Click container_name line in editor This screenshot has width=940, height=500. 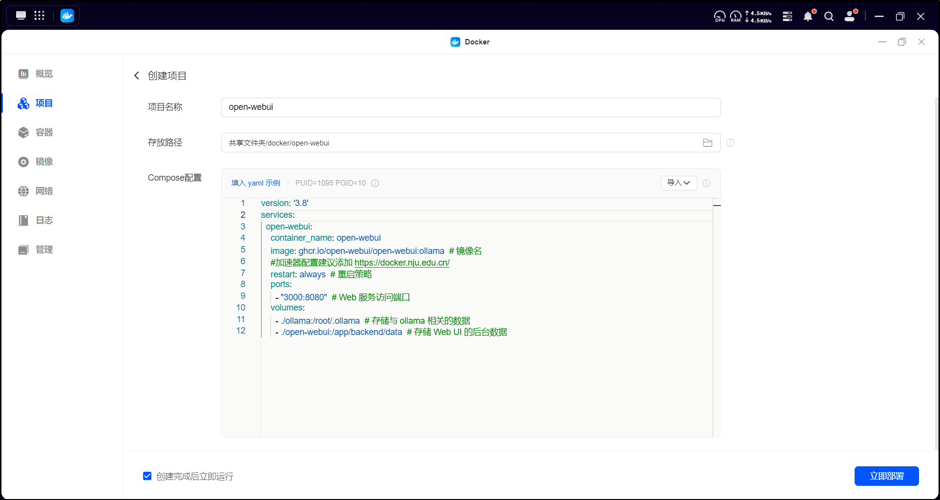point(326,238)
